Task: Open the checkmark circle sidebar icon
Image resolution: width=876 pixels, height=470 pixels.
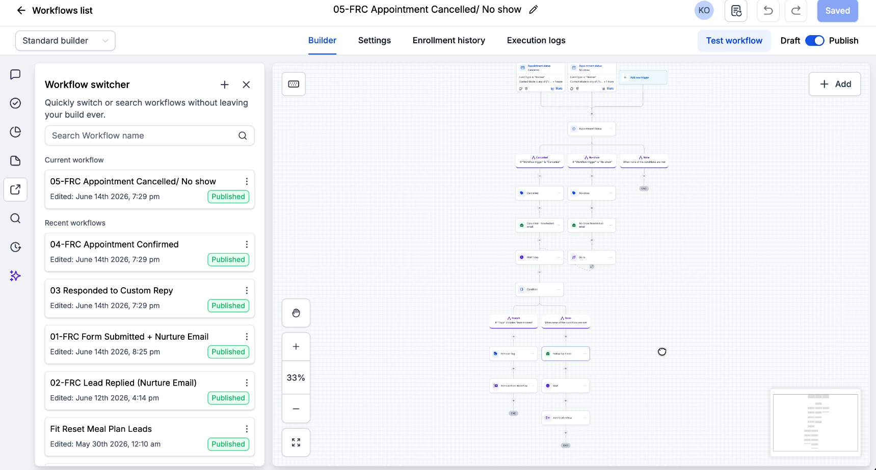Action: click(15, 103)
